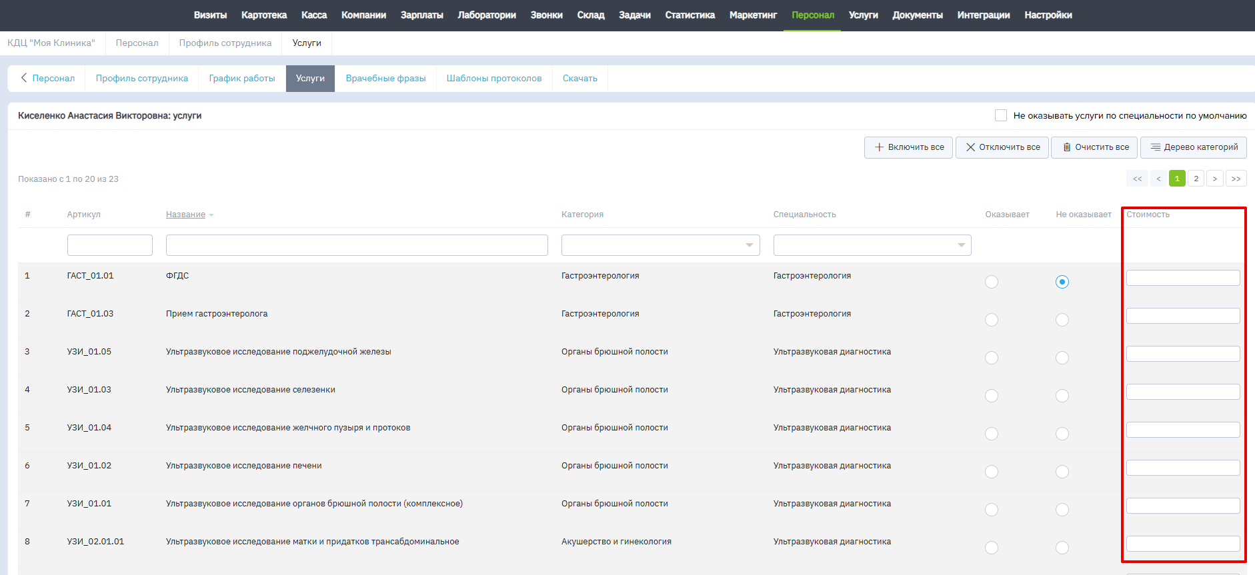Open Профиль сотрудника tab in employee tab bar
This screenshot has width=1255, height=575.
click(142, 79)
